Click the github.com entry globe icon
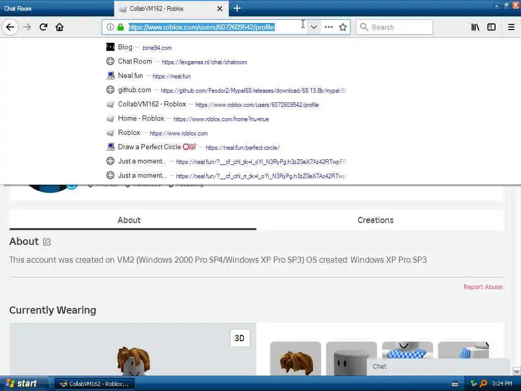This screenshot has height=391, width=521. click(x=110, y=90)
